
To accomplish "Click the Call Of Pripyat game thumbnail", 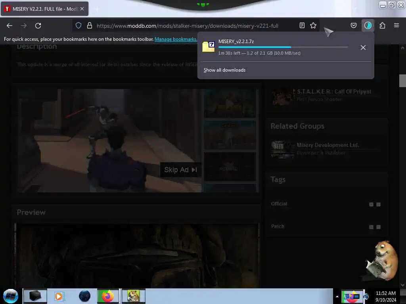I will click(282, 96).
